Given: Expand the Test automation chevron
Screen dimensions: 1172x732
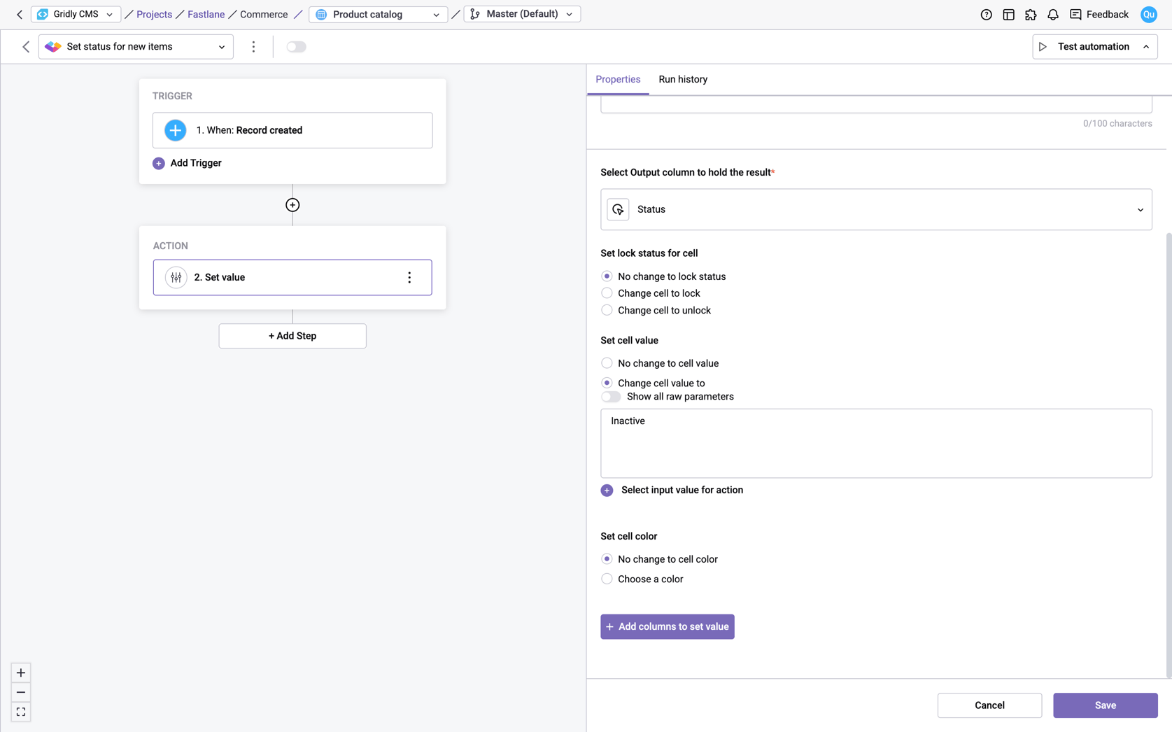Looking at the screenshot, I should pos(1146,47).
